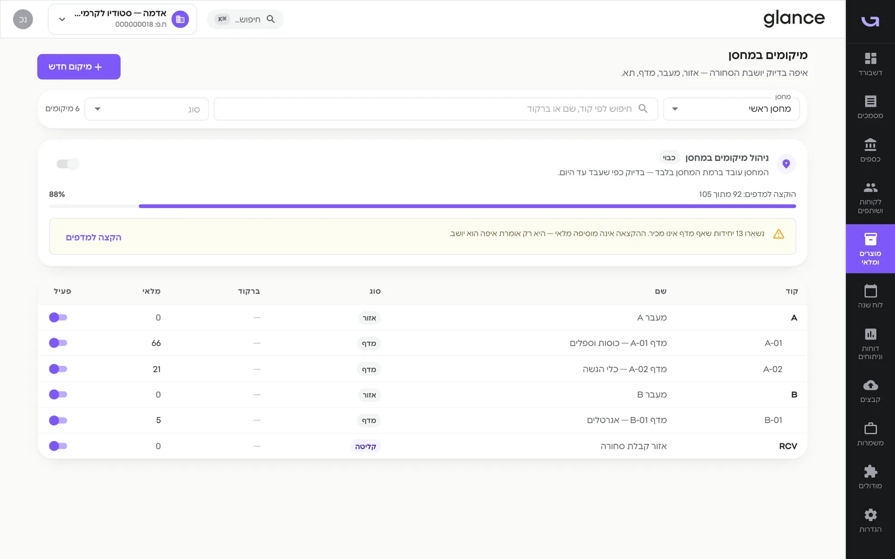Open the מסמכים documents sidebar icon
Screen dimensions: 895x559
click(x=870, y=101)
